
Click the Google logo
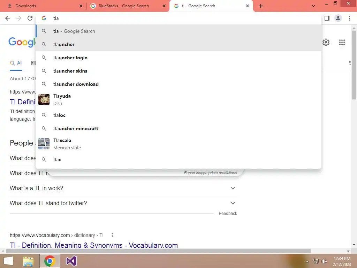click(x=22, y=42)
